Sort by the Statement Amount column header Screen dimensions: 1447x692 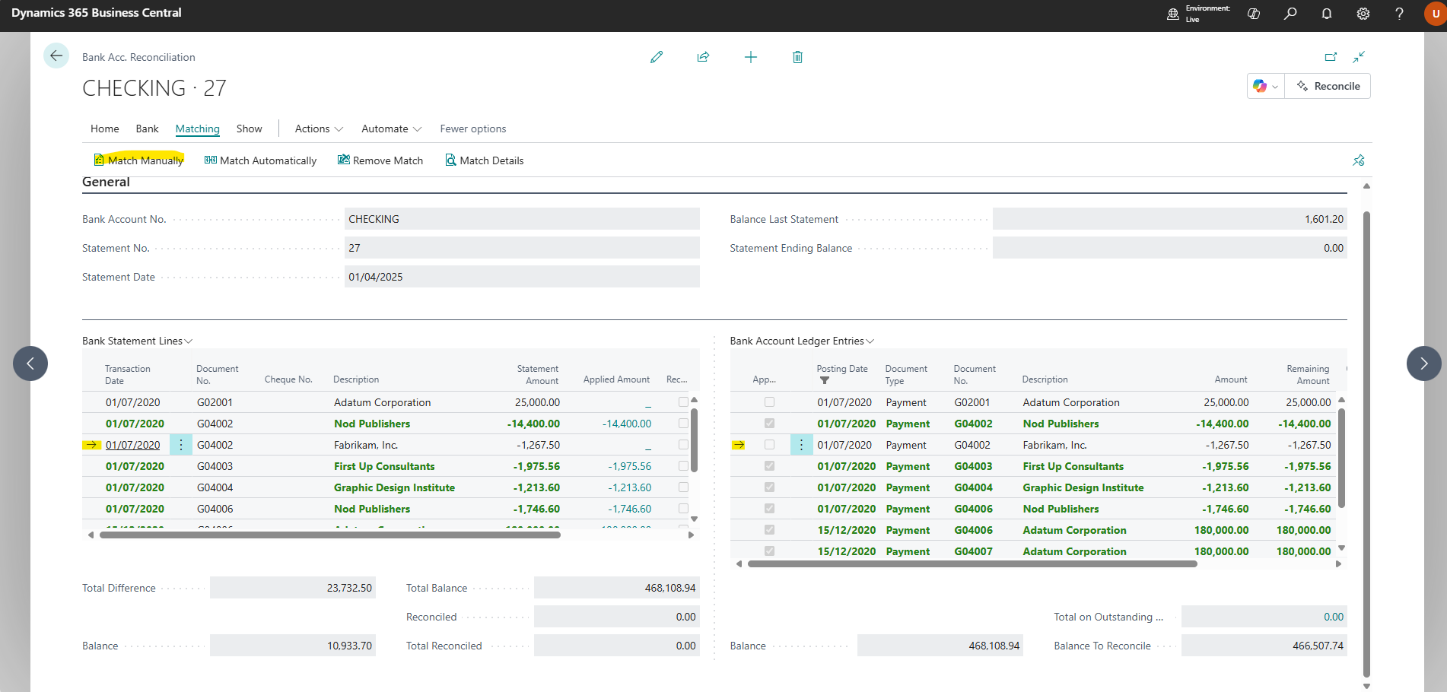(x=537, y=375)
